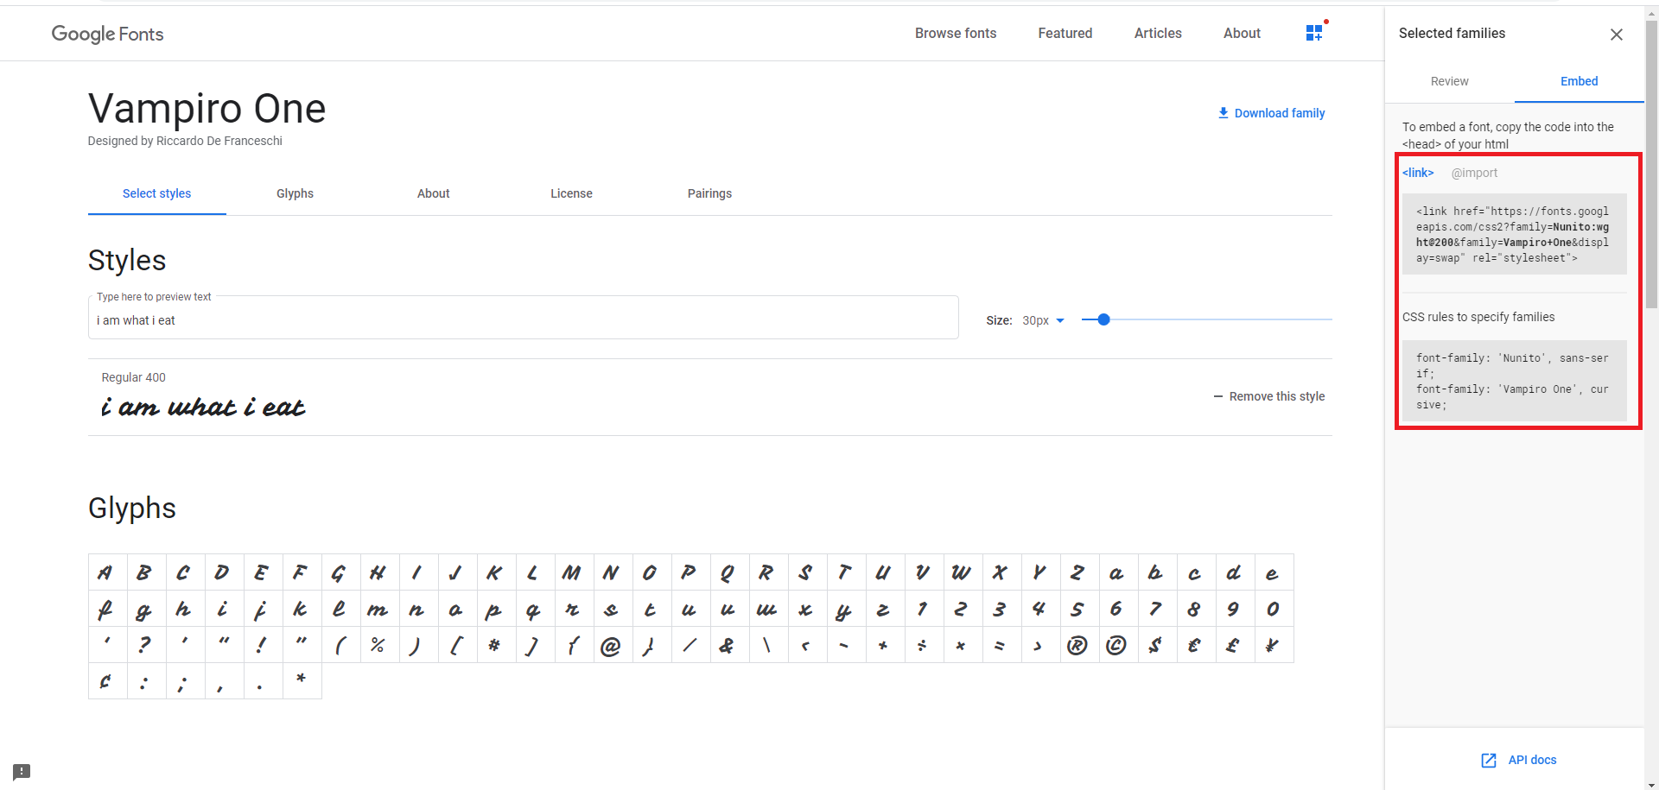1659x790 pixels.
Task: Open Articles in top navigation
Action: coord(1158,33)
